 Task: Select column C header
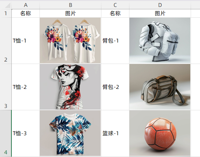pos(115,5)
